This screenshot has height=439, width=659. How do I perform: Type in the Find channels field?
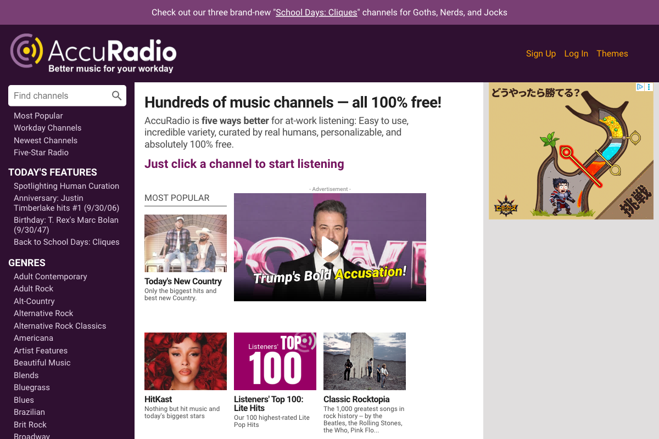pos(59,95)
